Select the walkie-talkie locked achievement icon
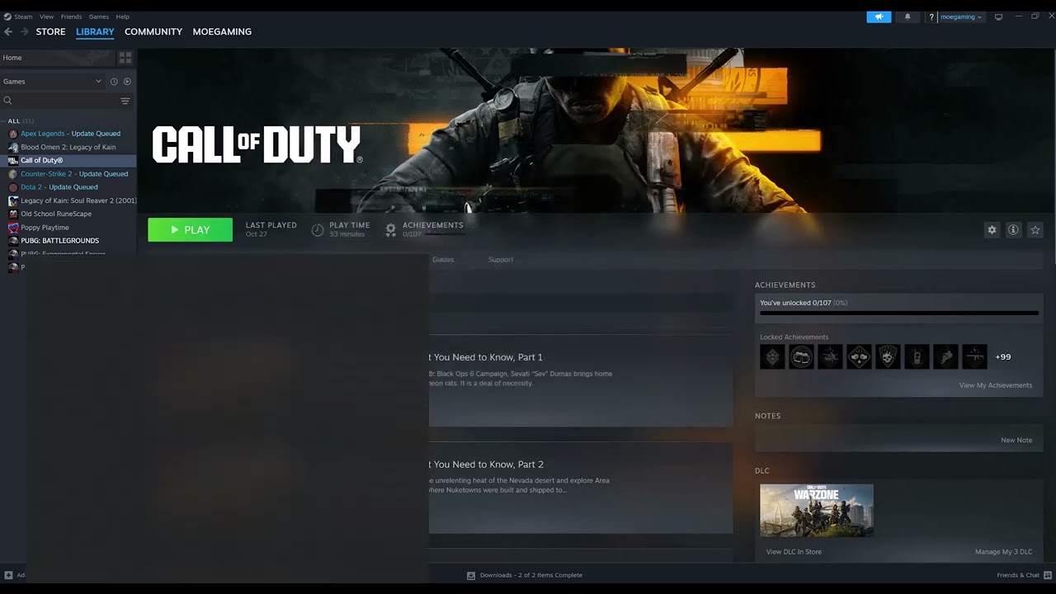This screenshot has height=594, width=1056. click(917, 356)
